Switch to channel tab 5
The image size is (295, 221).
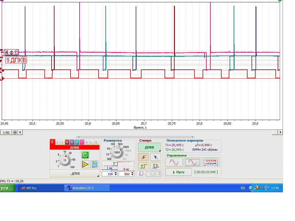[x=72, y=142]
